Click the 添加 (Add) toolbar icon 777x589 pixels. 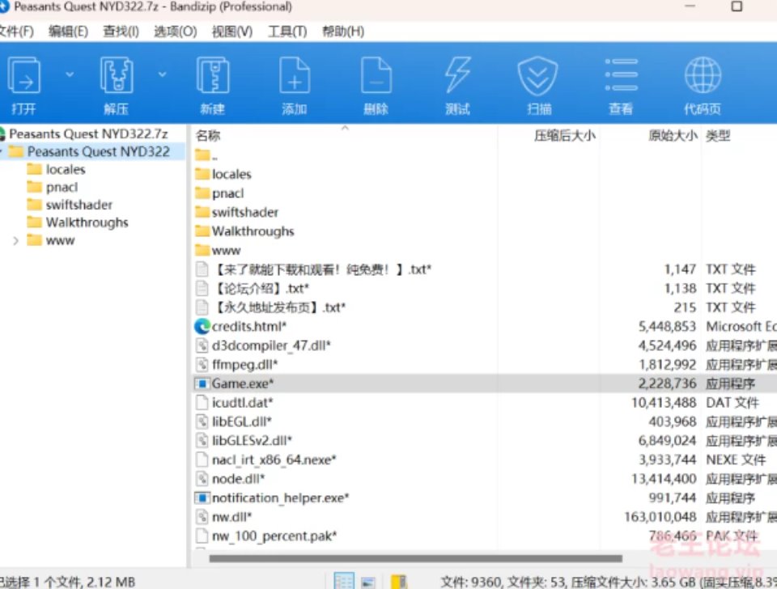click(295, 75)
